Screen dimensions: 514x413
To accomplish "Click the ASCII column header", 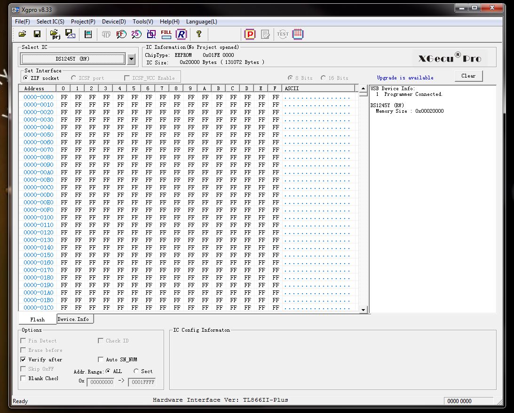I will pyautogui.click(x=318, y=88).
